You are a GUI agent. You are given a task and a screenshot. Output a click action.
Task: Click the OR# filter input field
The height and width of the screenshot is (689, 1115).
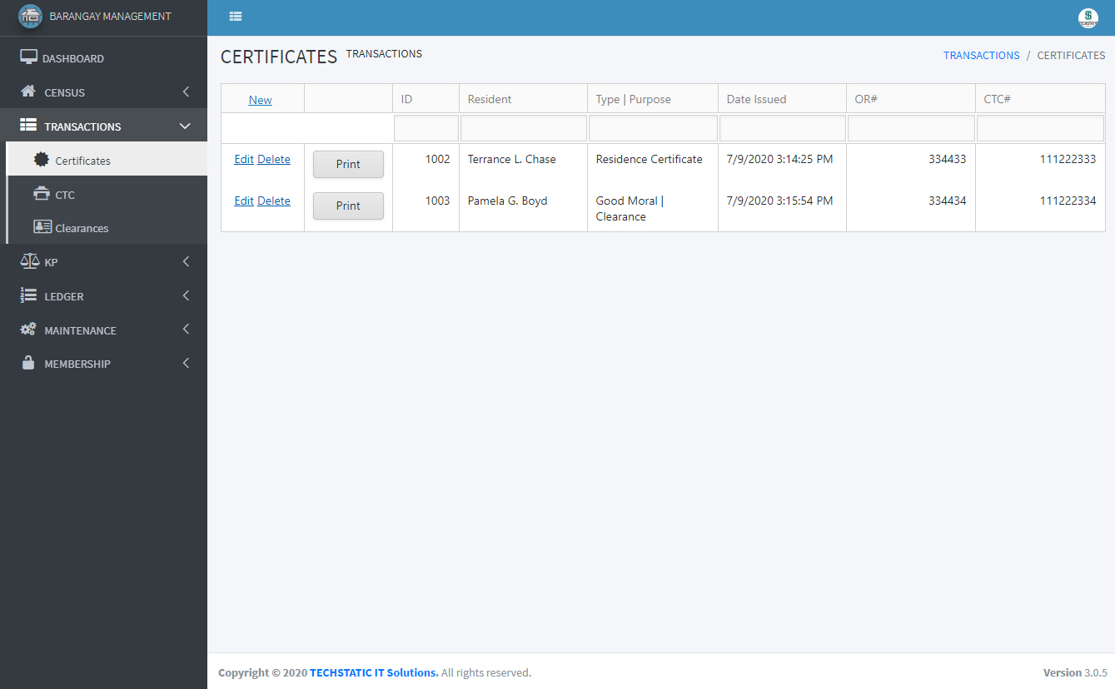tap(911, 128)
